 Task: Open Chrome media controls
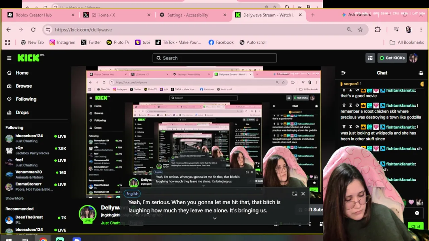396,29
